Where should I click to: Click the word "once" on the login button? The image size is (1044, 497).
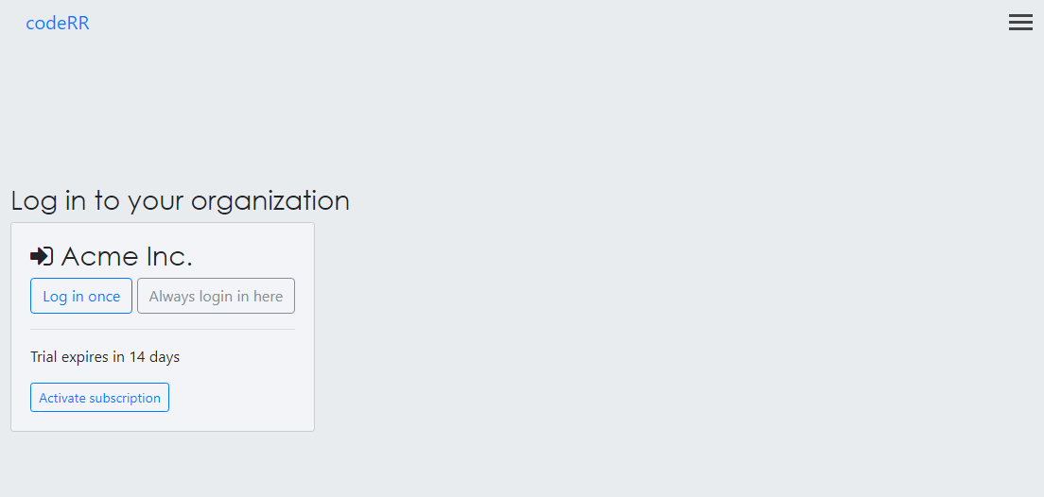(x=104, y=297)
